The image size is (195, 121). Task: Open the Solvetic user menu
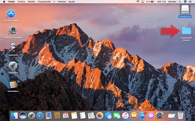pos(172,2)
